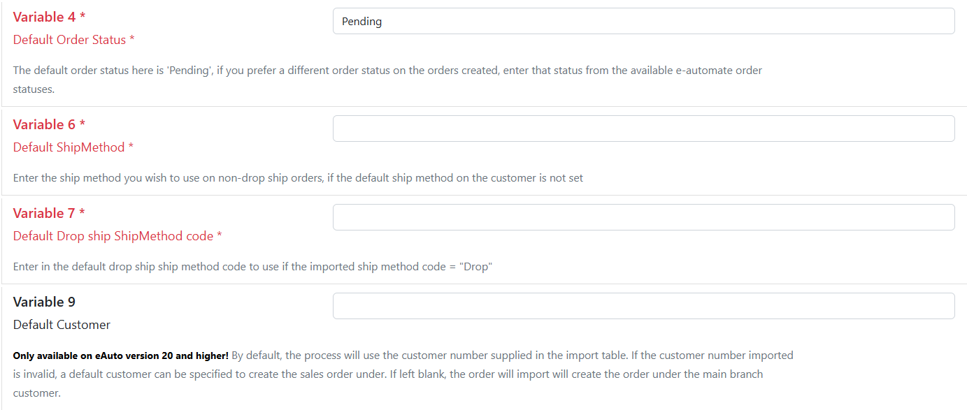Click the Variable 4 heading
Screen dimensions: 967x410
[x=44, y=17]
